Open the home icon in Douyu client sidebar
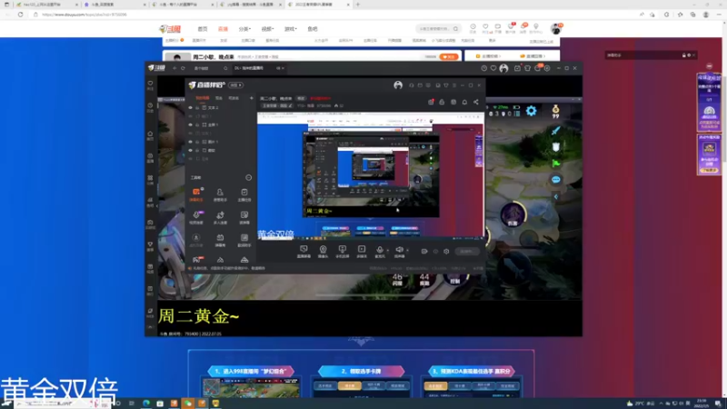 [150, 135]
